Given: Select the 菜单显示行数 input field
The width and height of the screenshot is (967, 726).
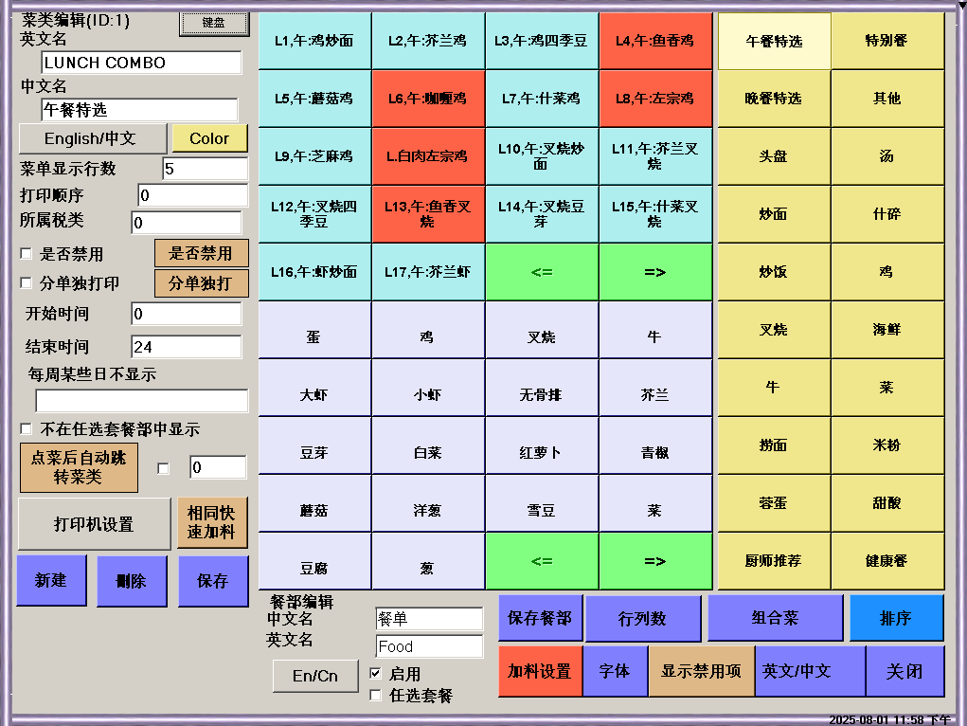Looking at the screenshot, I should pos(204,169).
